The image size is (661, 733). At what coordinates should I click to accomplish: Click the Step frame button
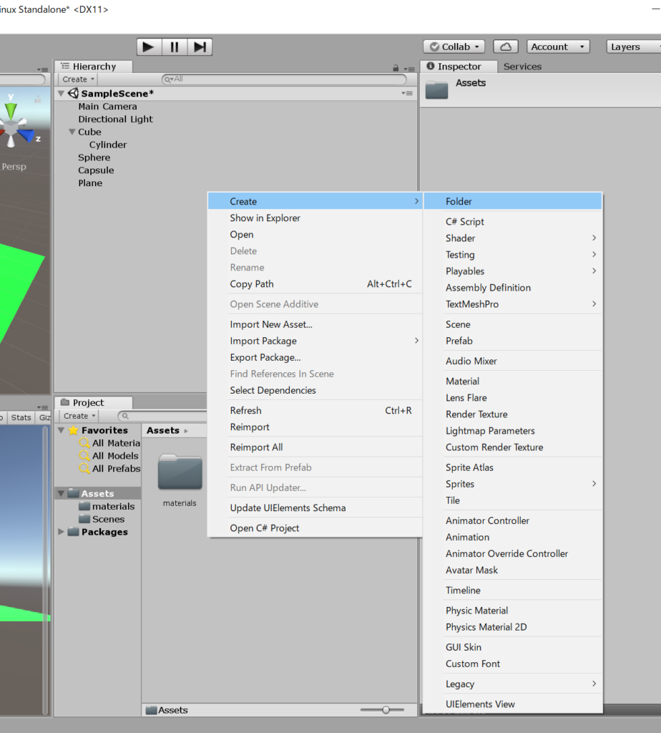pyautogui.click(x=200, y=47)
